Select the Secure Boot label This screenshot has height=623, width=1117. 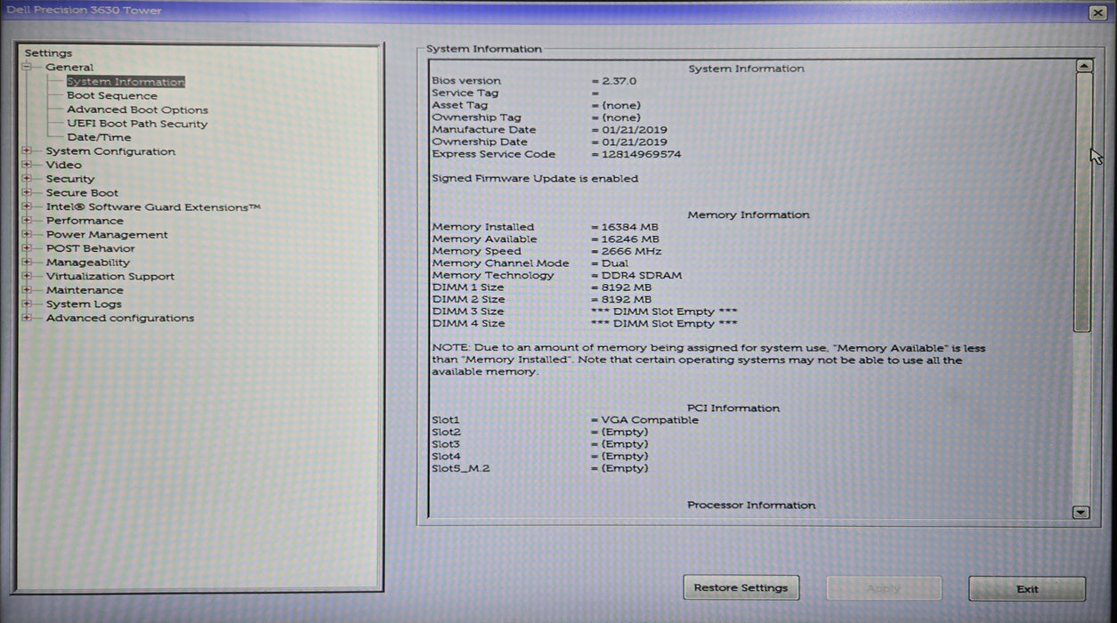click(x=82, y=192)
